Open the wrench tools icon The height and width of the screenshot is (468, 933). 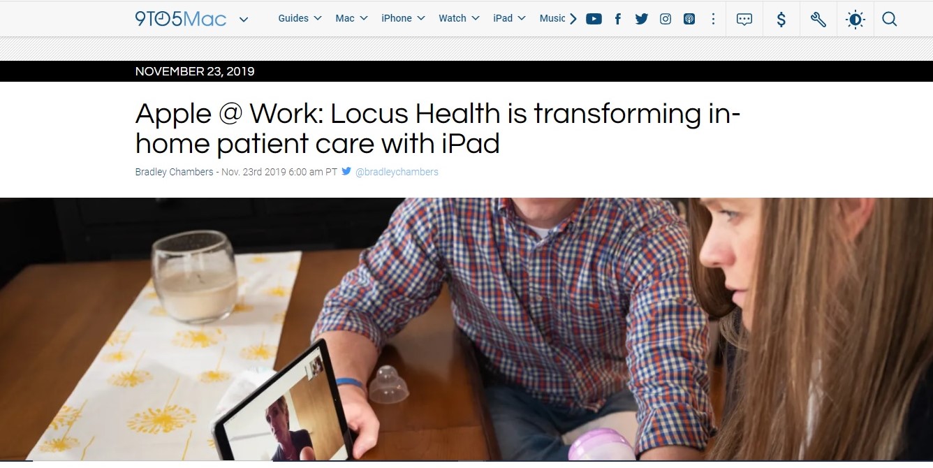pos(818,20)
